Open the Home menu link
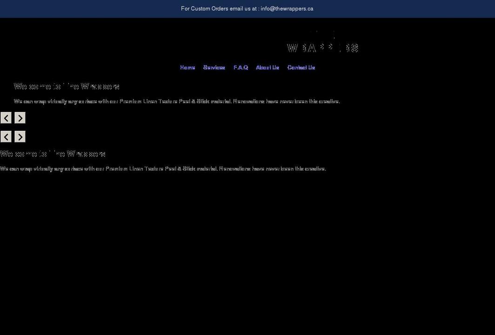This screenshot has width=495, height=335. [x=187, y=67]
